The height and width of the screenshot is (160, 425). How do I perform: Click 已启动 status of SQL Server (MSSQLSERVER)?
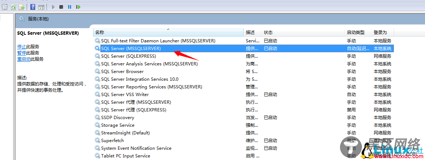tap(270, 48)
